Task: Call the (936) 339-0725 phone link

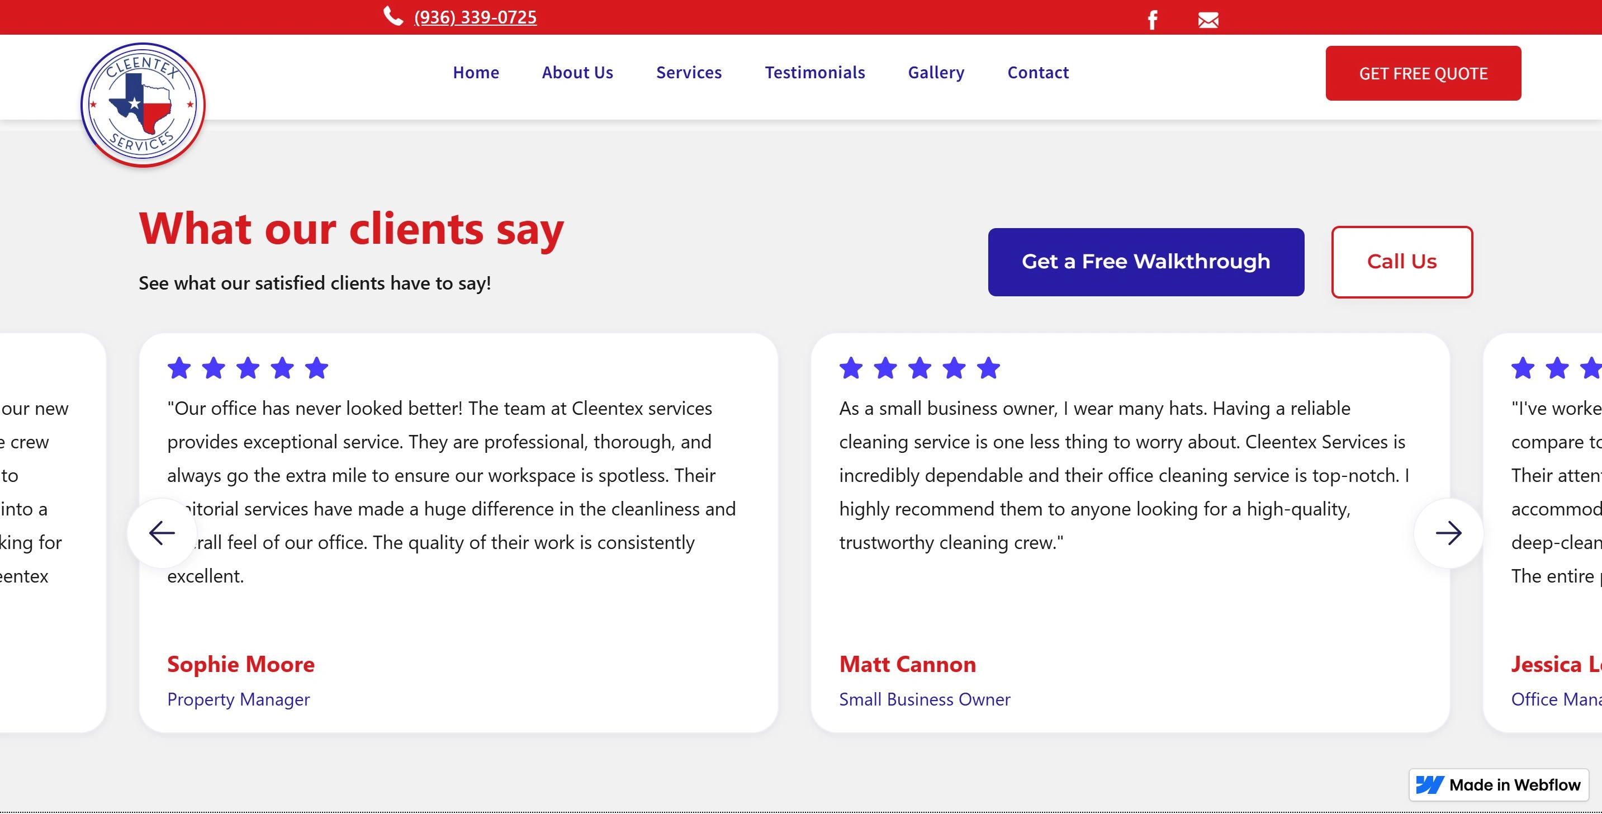Action: click(x=475, y=17)
